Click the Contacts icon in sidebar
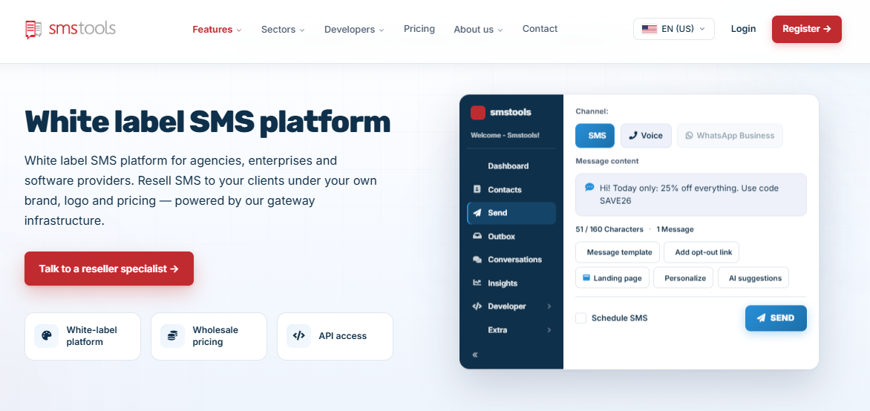Viewport: 870px width, 411px height. pos(477,189)
